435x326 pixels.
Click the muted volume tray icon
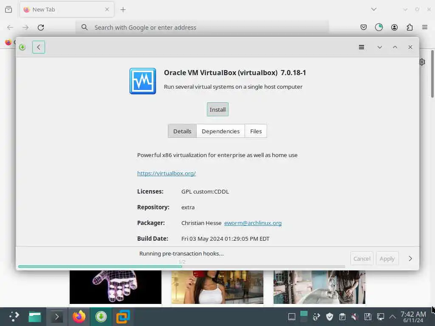point(355,317)
